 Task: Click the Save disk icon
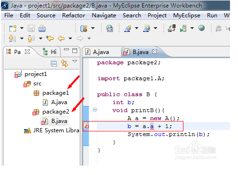pos(31,29)
